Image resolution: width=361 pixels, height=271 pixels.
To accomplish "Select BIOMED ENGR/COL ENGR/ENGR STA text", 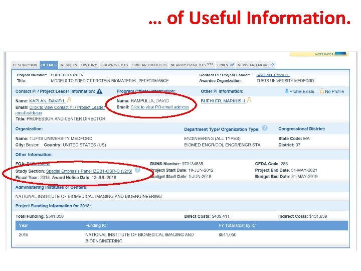I will pyautogui.click(x=222, y=145).
